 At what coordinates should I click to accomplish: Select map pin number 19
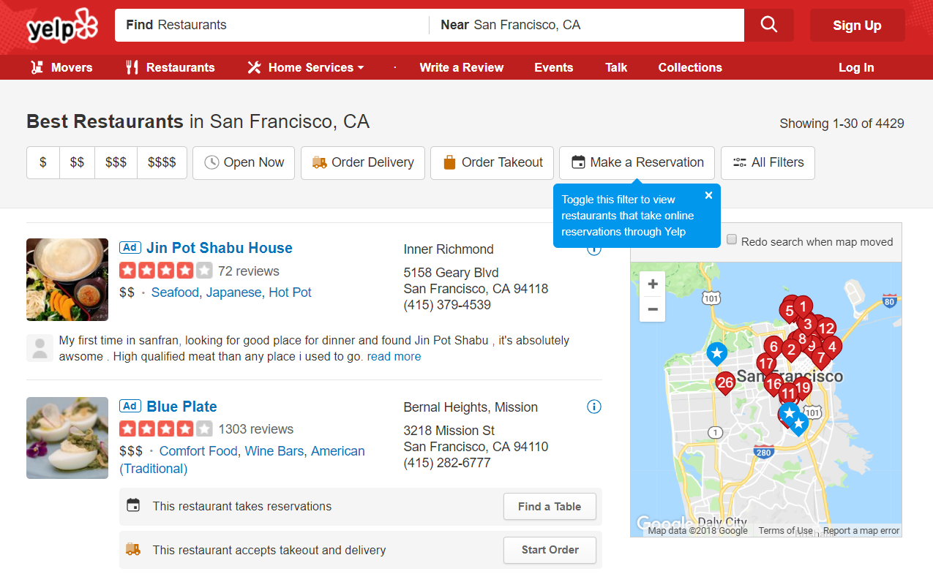tap(803, 388)
